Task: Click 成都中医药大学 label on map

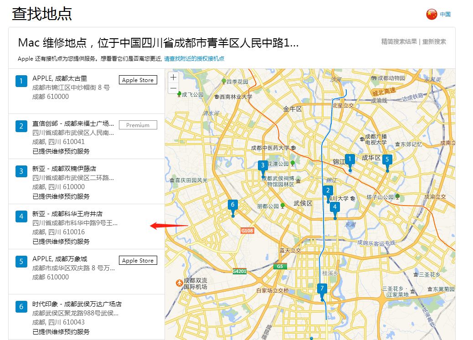Action: tap(270, 148)
